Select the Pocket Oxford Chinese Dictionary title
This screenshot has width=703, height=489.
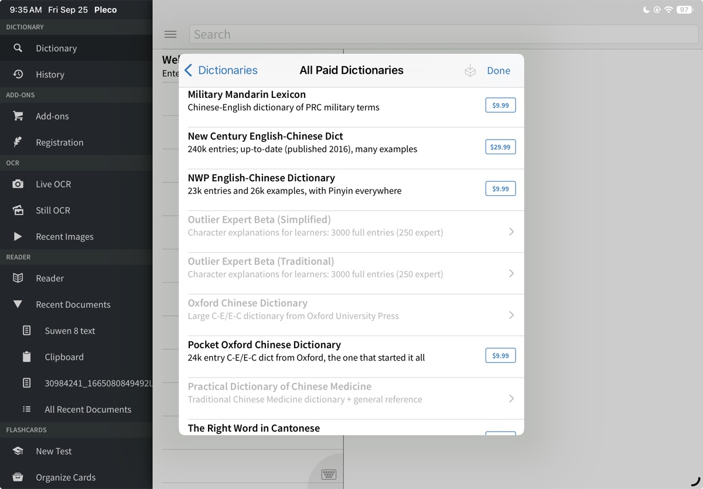264,345
